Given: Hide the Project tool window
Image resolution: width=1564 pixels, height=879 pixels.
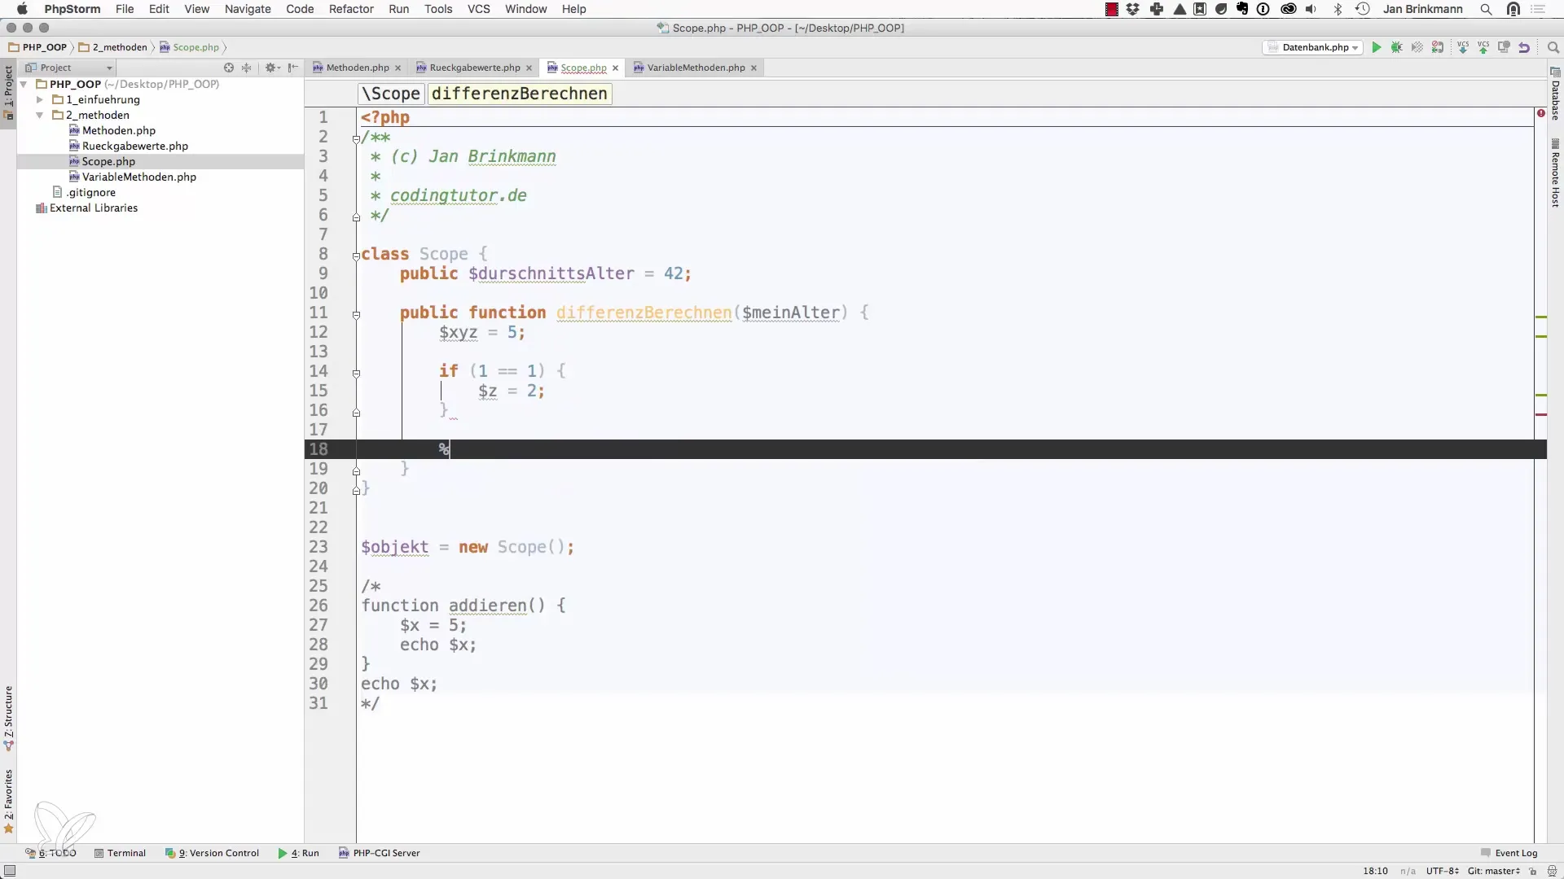Looking at the screenshot, I should [x=293, y=68].
